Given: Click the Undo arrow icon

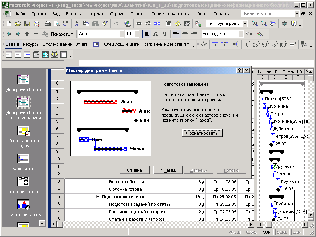Looking at the screenshot, I should click(116, 24).
